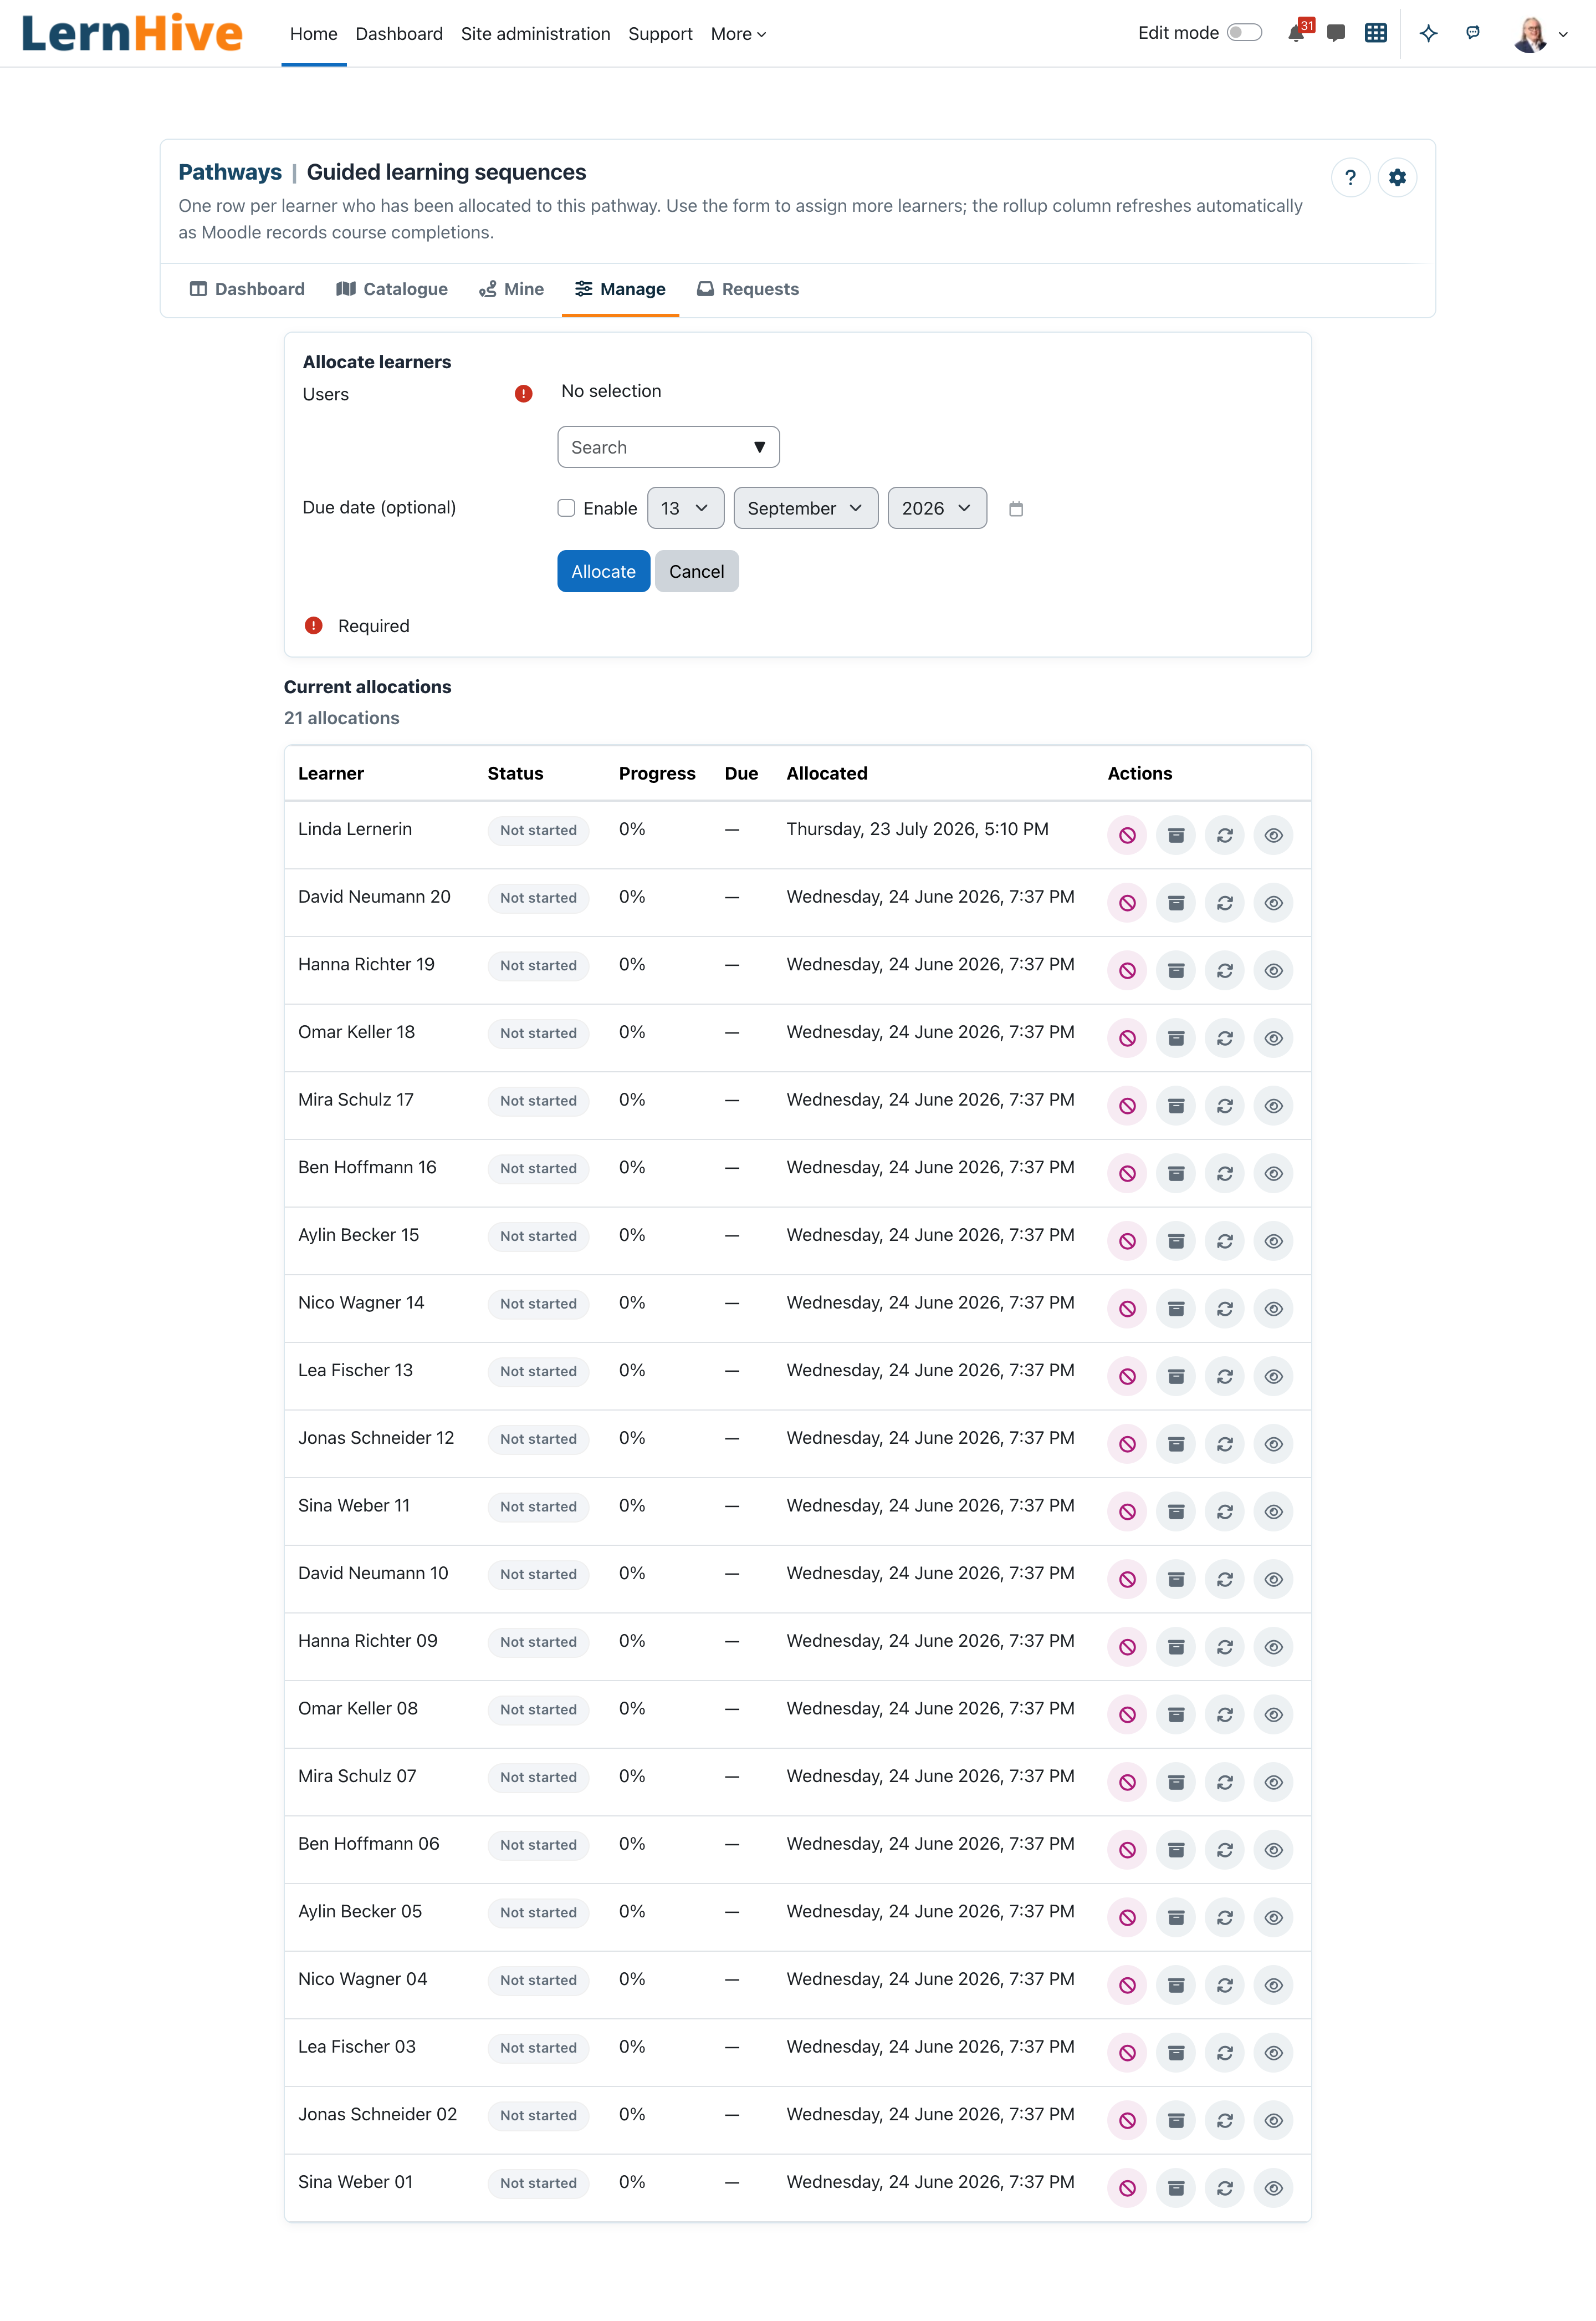Open the Pathways heading link
Viewport: 1596px width, 2321px height.
pos(230,172)
